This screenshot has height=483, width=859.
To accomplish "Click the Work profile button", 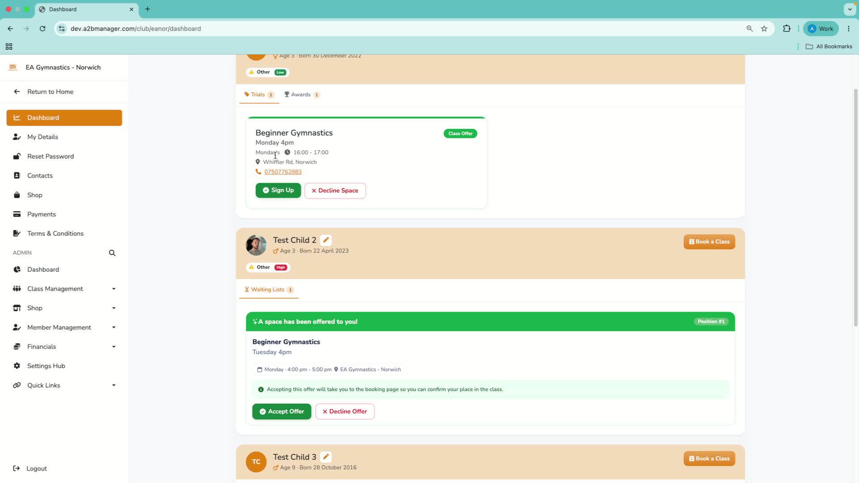I will (821, 29).
